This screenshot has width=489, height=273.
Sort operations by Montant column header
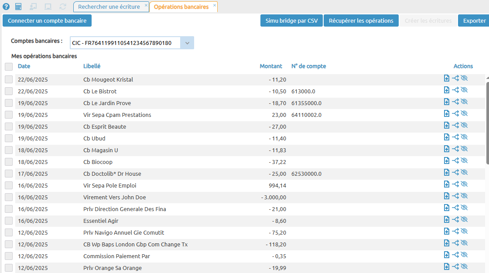(x=270, y=66)
